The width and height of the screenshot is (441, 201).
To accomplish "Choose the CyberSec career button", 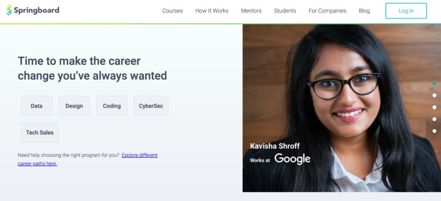I will [151, 106].
